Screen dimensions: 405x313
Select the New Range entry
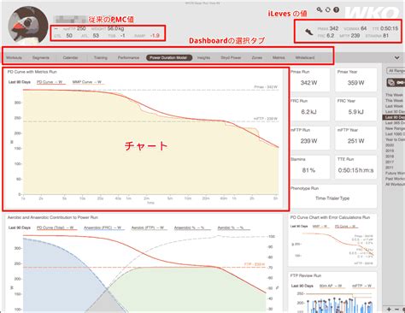[x=395, y=128]
